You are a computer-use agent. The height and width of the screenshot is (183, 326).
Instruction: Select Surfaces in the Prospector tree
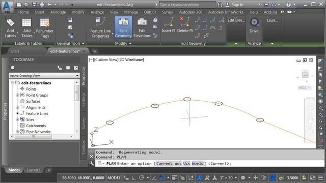tap(33, 101)
